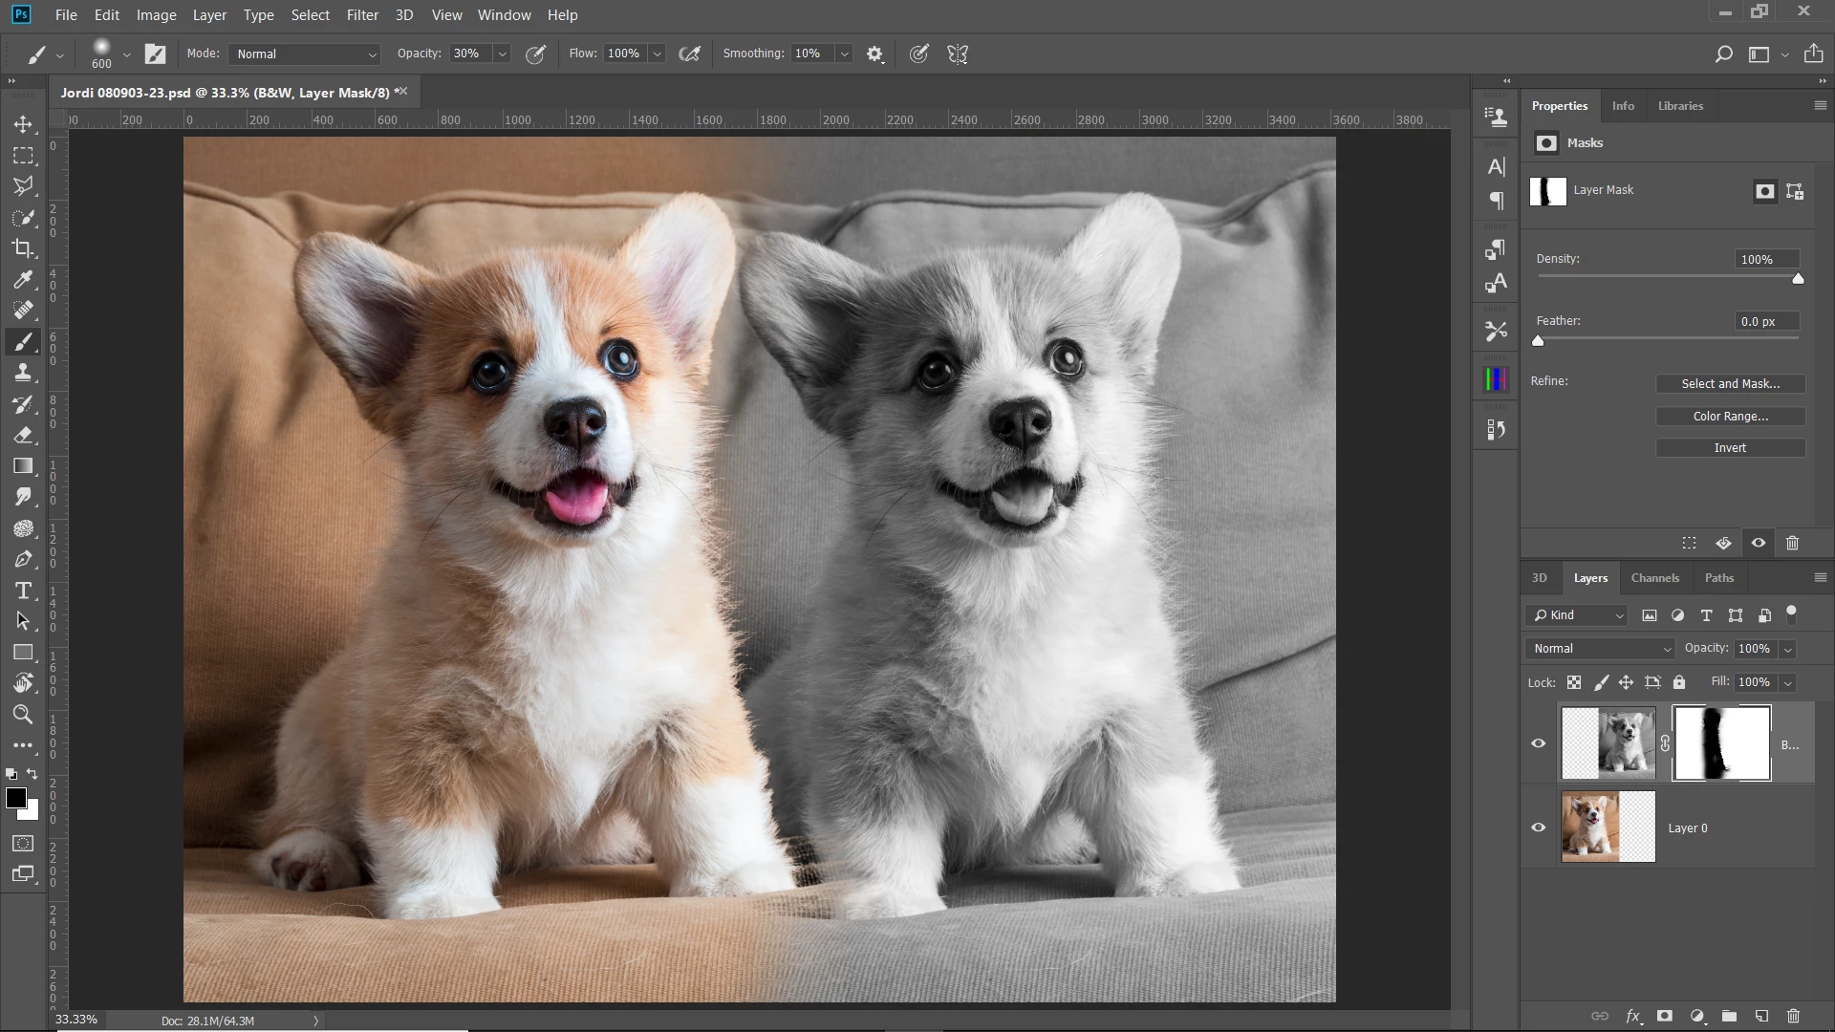Click the foreground color swatch
The image size is (1835, 1032).
pyautogui.click(x=15, y=799)
